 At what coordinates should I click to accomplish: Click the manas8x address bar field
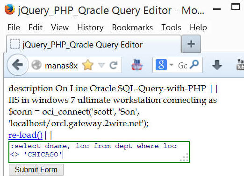61,65
